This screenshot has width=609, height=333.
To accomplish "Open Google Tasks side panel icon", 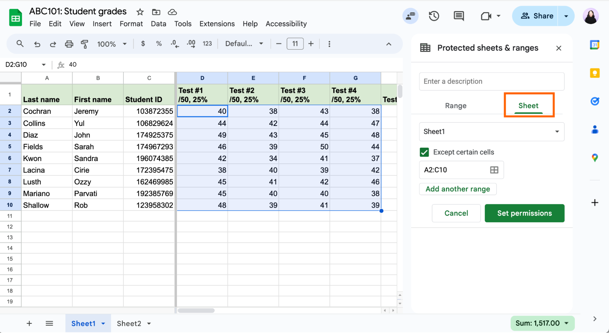I will pyautogui.click(x=595, y=101).
